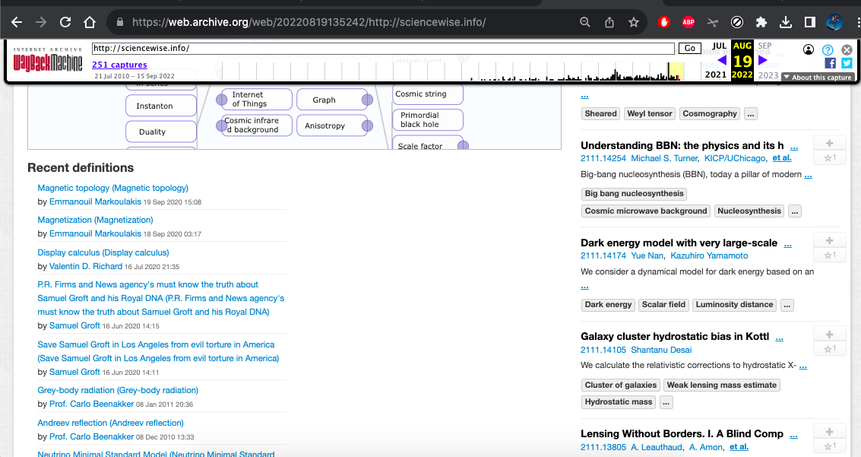This screenshot has height=457, width=861.
Task: Select the Big bang nucleosynthesis tag
Action: [x=634, y=194]
